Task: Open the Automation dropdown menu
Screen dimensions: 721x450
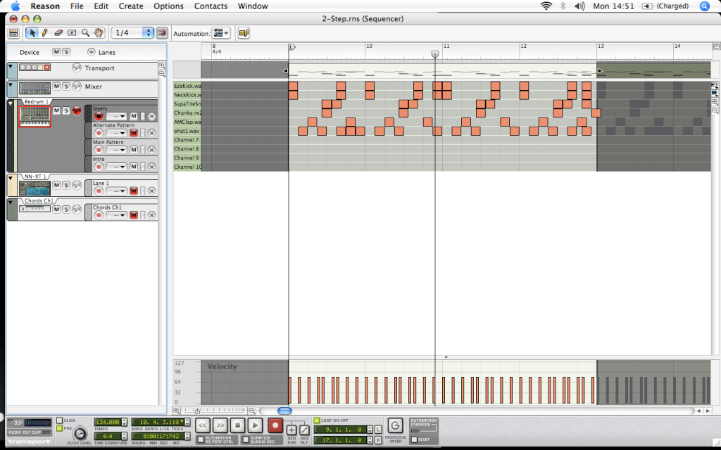Action: coord(221,33)
